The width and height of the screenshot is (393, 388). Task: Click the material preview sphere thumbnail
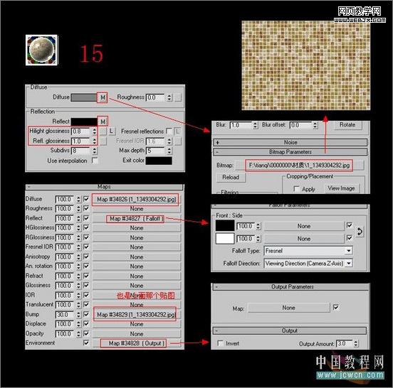point(41,50)
